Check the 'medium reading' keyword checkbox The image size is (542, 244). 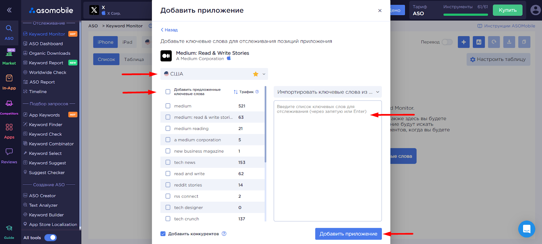click(168, 129)
